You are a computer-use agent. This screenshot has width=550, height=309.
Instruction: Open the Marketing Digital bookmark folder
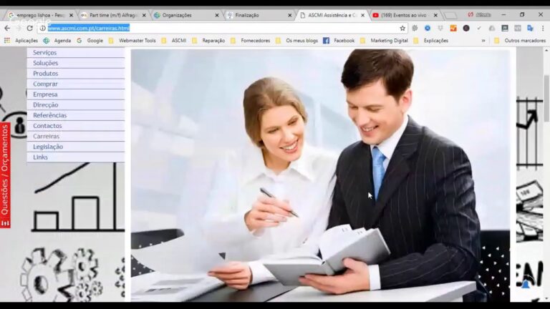tap(384, 41)
